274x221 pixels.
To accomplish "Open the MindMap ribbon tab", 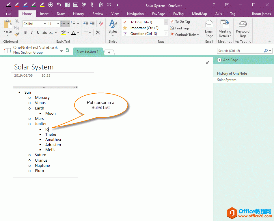I will click(x=199, y=14).
